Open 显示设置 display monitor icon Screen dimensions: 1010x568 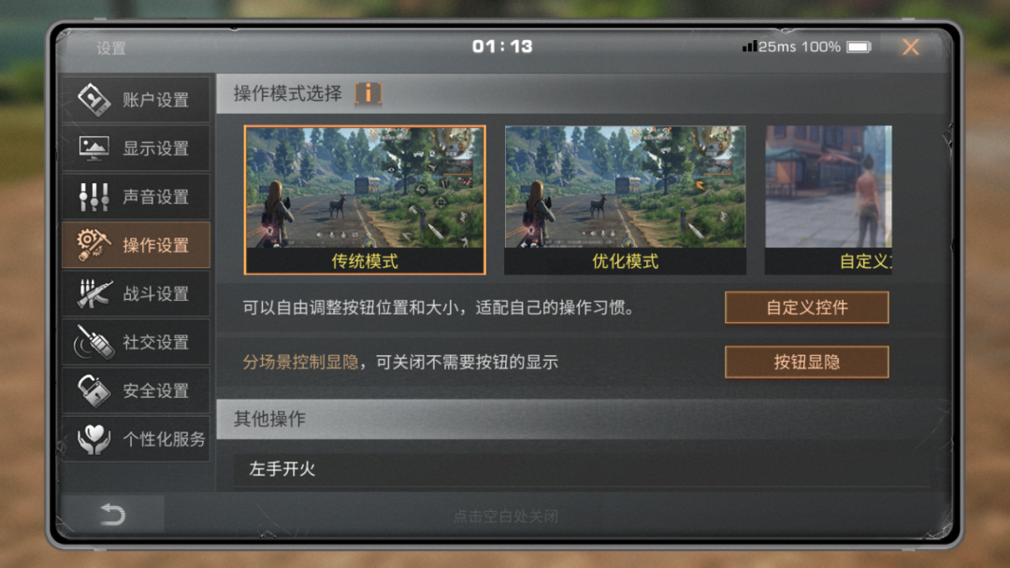point(94,148)
